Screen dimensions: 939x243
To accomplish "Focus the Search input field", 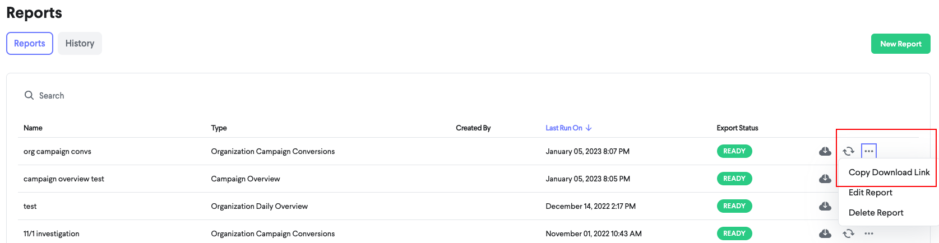I will (x=224, y=96).
